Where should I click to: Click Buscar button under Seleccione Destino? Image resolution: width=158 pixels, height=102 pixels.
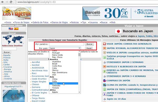point(7,52)
